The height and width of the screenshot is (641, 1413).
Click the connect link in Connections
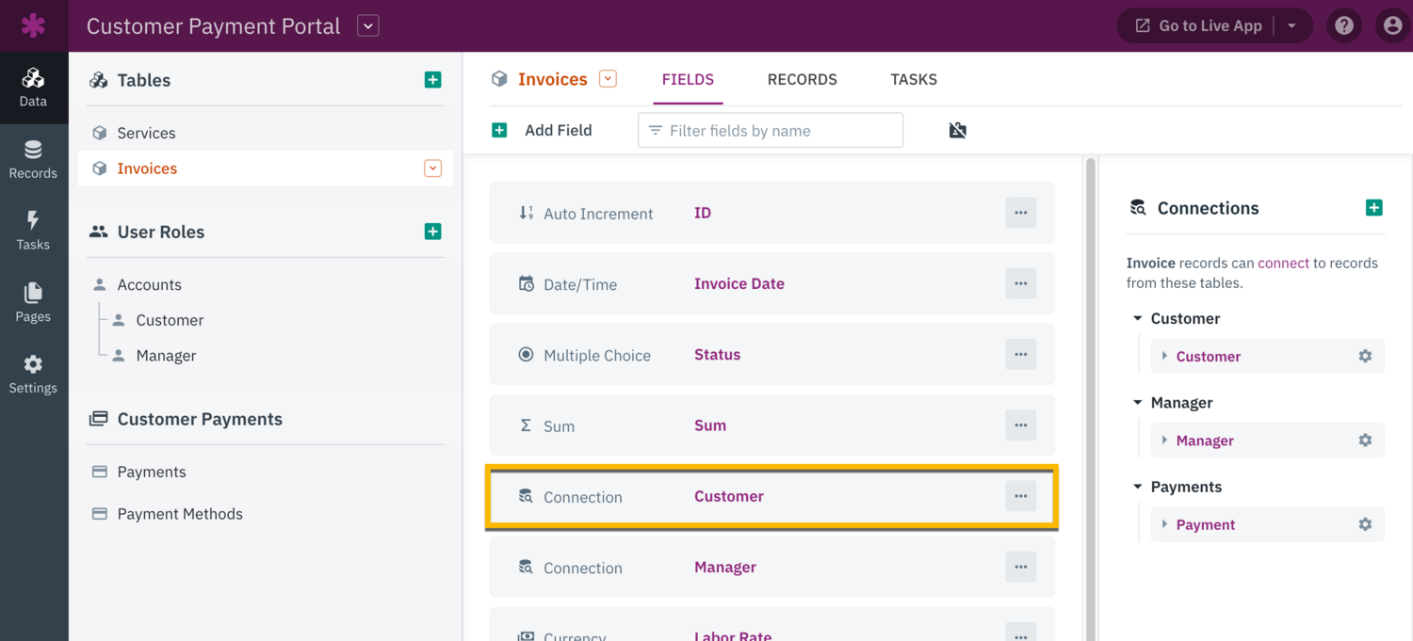tap(1283, 263)
